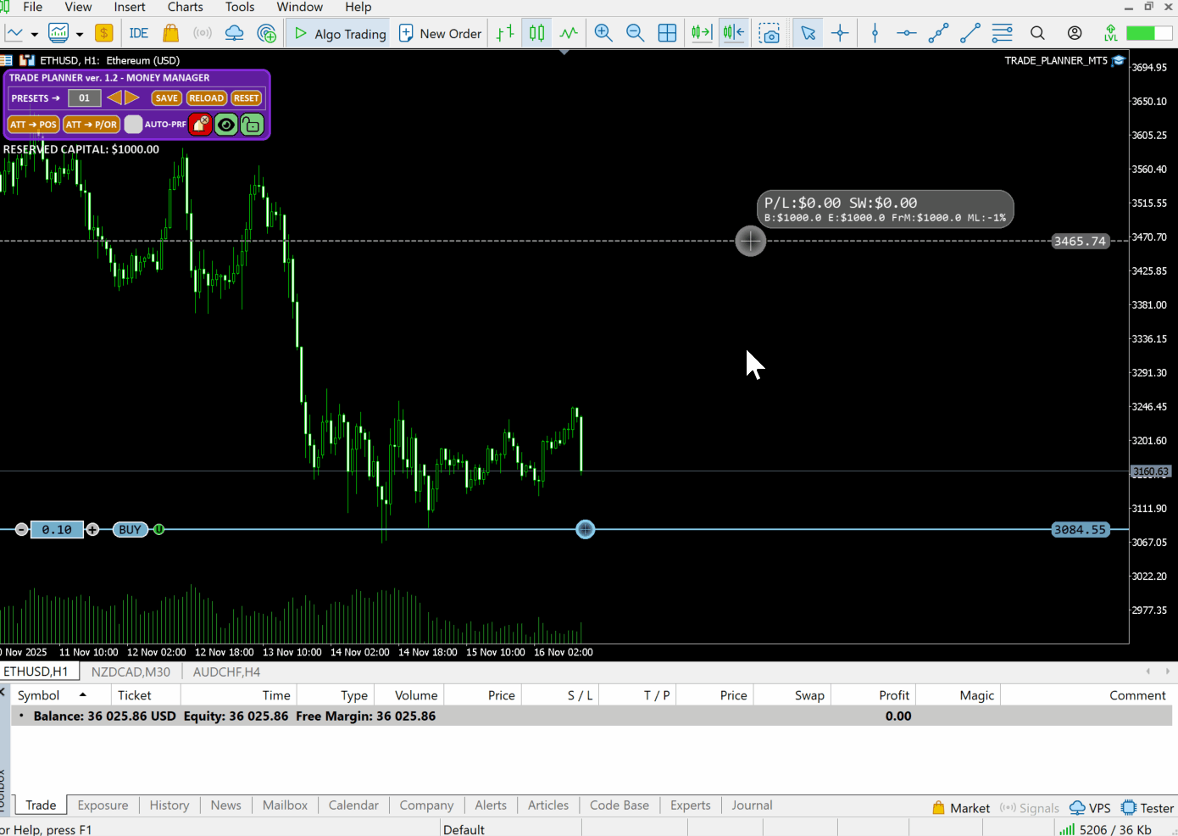The image size is (1178, 836).
Task: Click the gray round handle on 3465.74 line
Action: tap(751, 242)
